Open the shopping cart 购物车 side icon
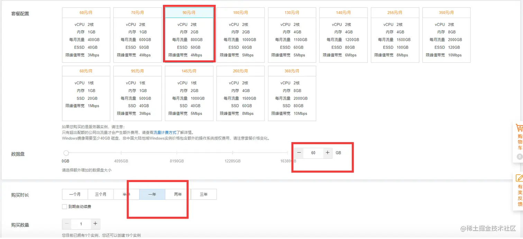Viewport: 523px width, 239px height. [x=520, y=137]
